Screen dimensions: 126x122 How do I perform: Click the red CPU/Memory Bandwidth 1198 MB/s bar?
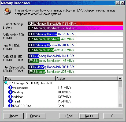(x=75, y=24)
